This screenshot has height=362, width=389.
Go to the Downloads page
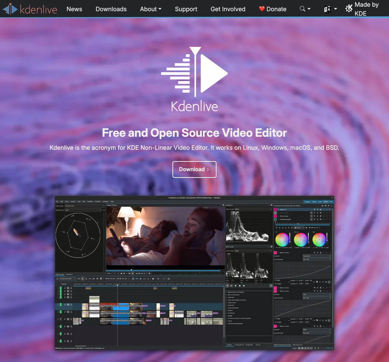[111, 9]
